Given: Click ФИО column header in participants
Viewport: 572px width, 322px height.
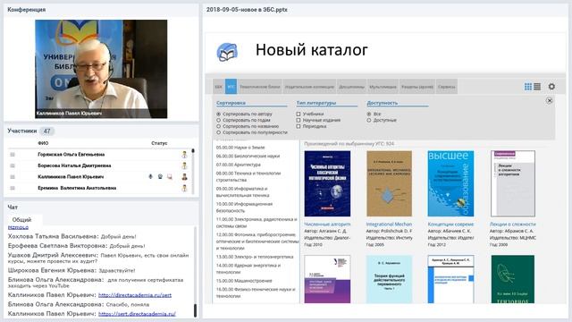Looking at the screenshot, I should tap(43, 143).
